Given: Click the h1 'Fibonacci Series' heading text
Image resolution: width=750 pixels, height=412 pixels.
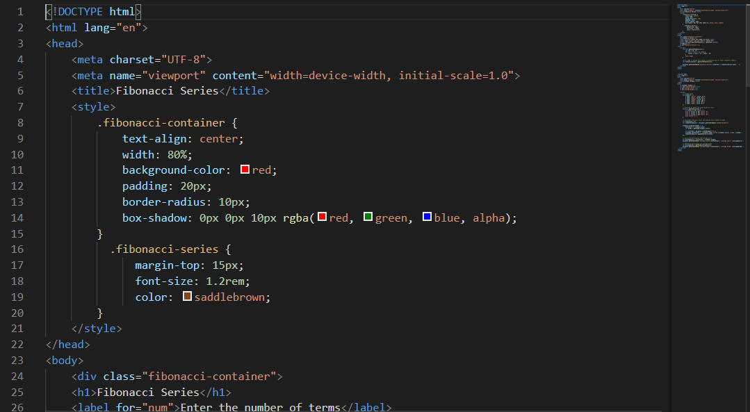Looking at the screenshot, I should [148, 393].
